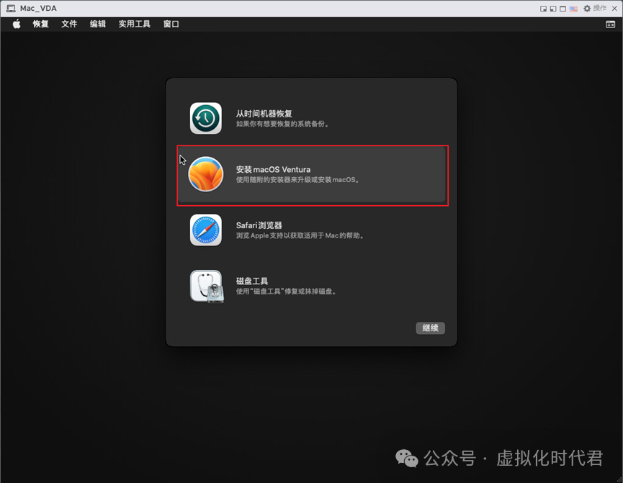Click the Time Machine restore icon
Screen dimensions: 623x483
click(x=206, y=118)
